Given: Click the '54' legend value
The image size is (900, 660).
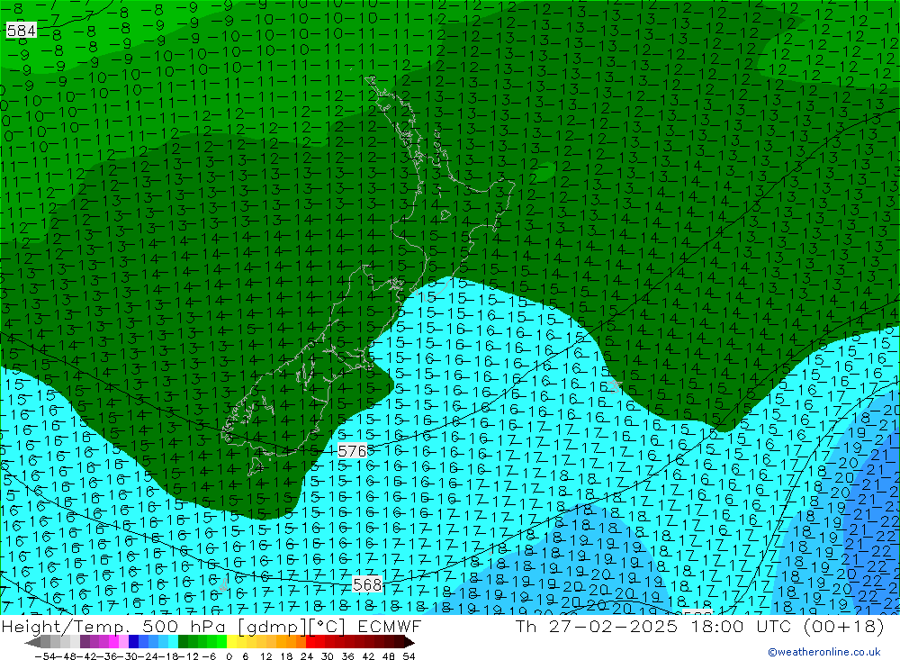Looking at the screenshot, I should [409, 656].
